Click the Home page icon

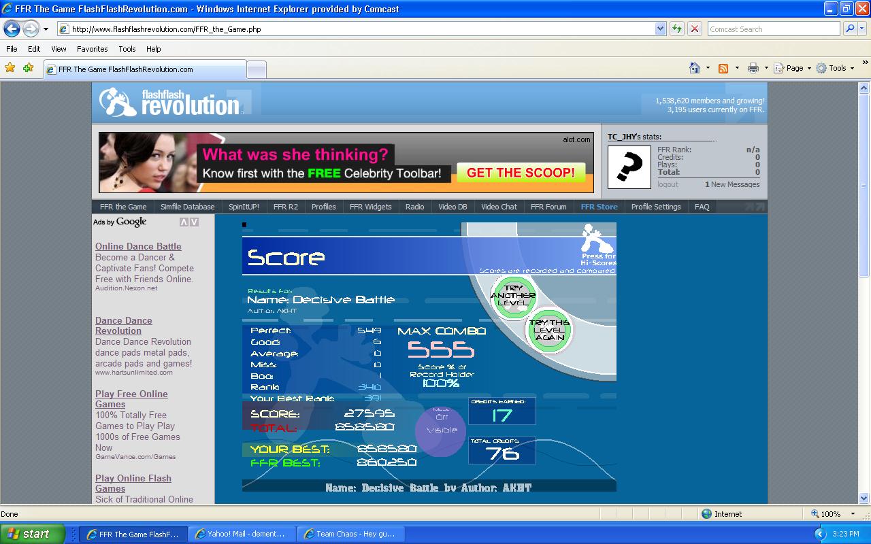695,68
